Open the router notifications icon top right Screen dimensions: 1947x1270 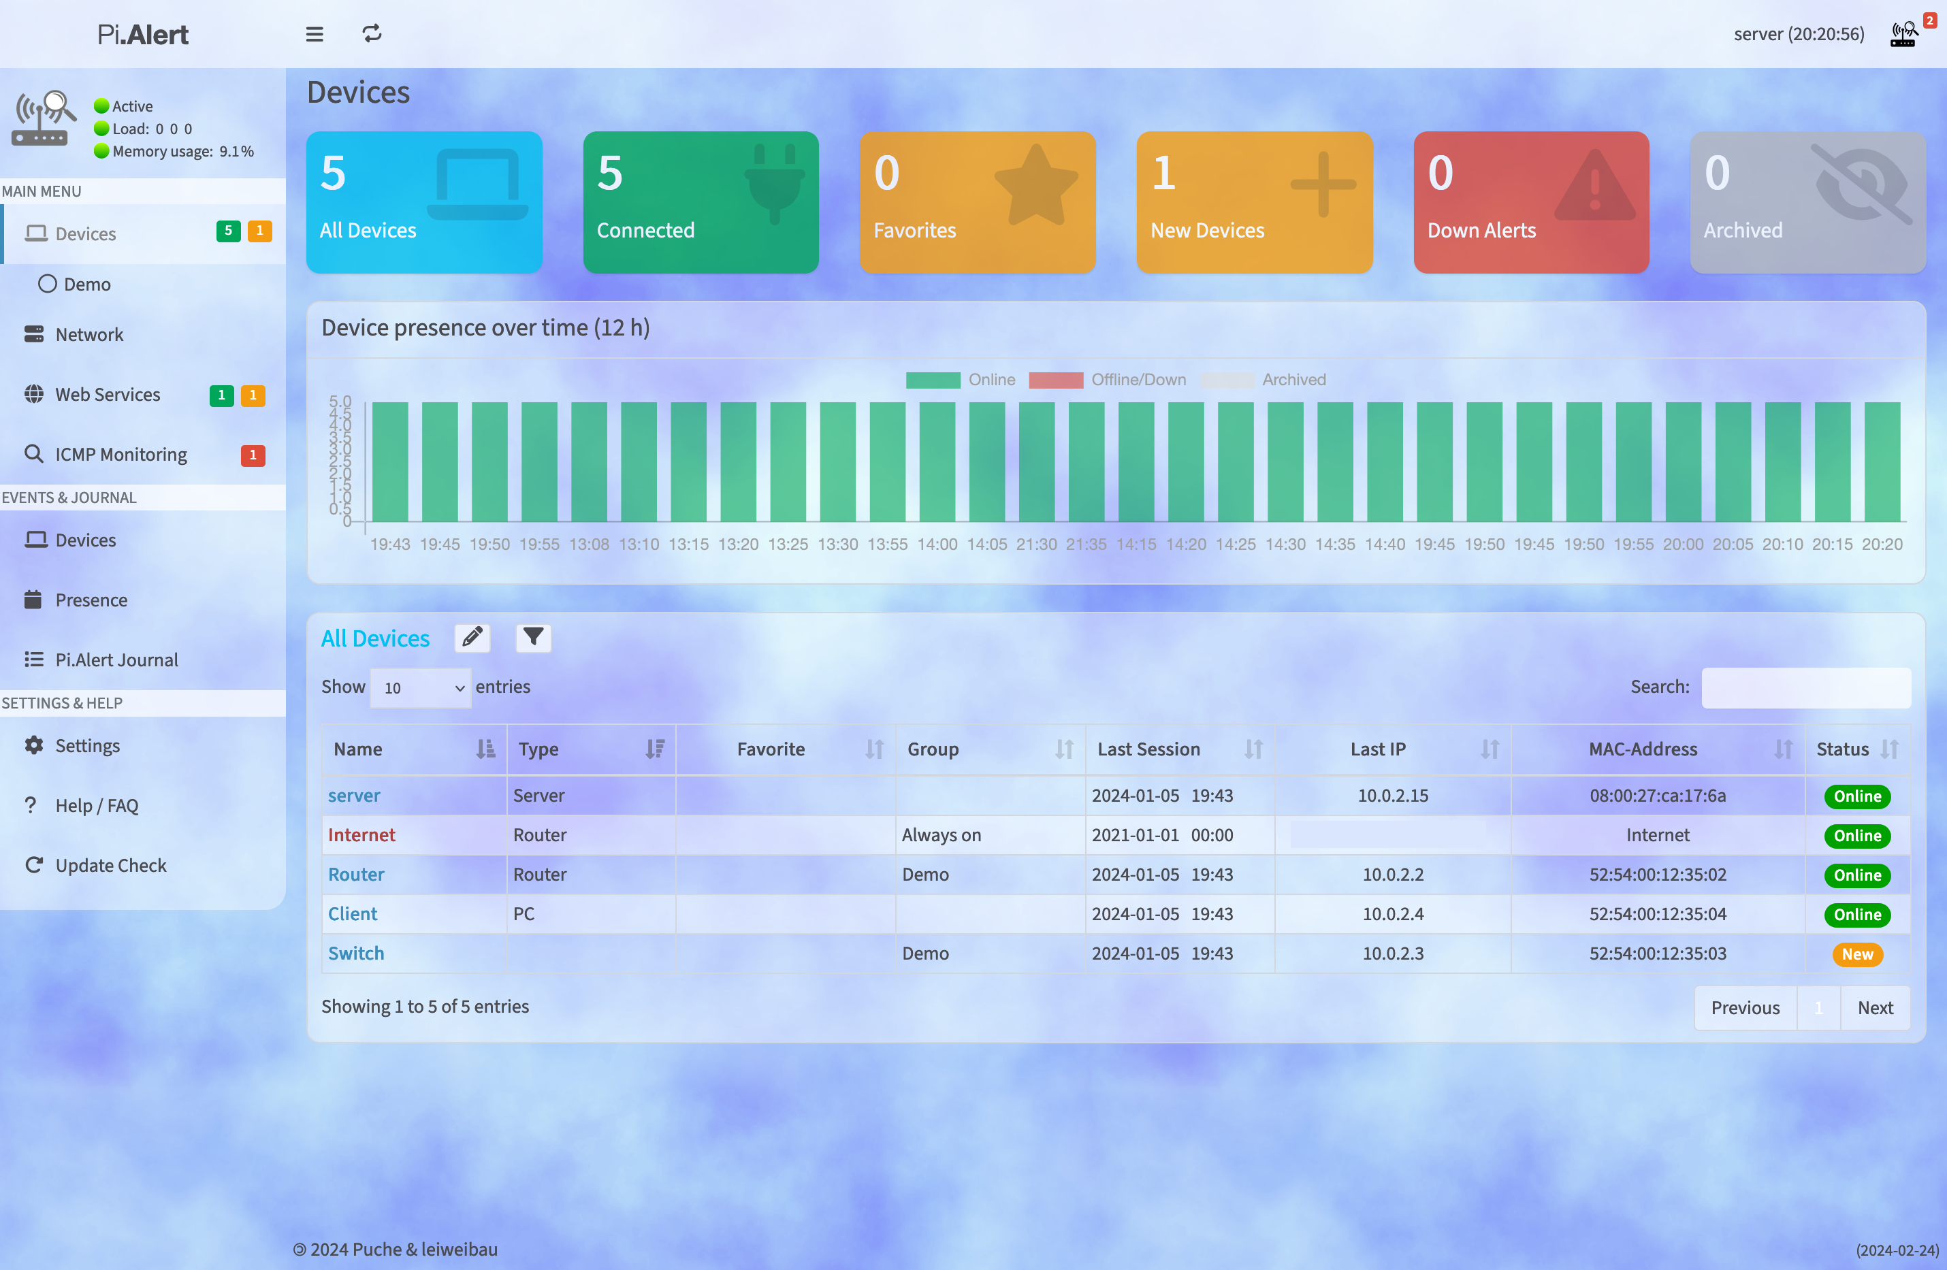(x=1903, y=34)
